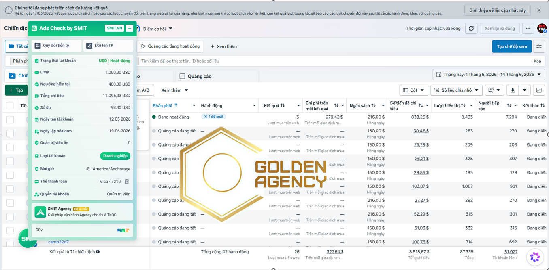Viewport: 549px width, 270px height.
Task: Open the camp22d7 campaign link
Action: (58, 242)
